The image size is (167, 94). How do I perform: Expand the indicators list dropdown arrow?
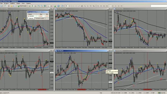click(56, 6)
